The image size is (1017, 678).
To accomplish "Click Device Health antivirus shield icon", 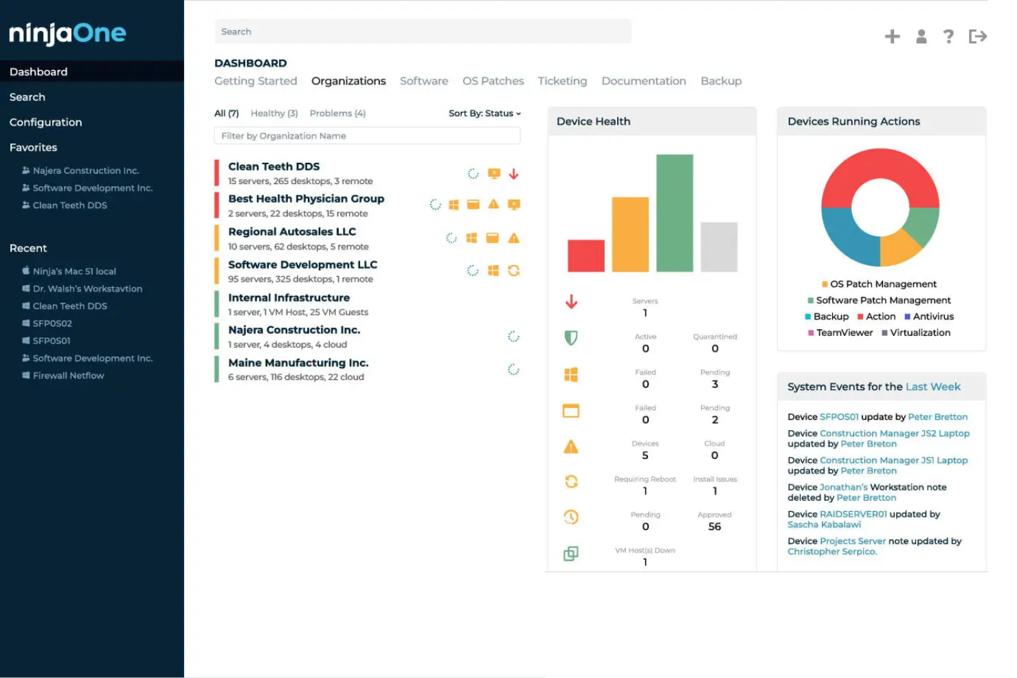I will point(571,337).
